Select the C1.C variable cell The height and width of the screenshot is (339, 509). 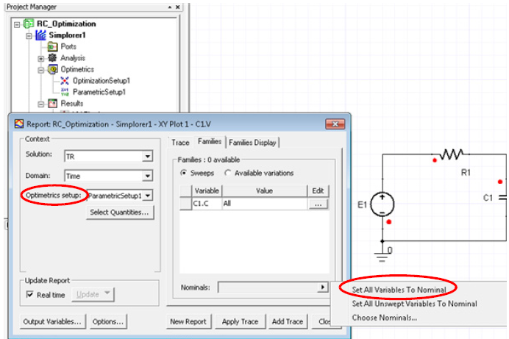pos(207,204)
